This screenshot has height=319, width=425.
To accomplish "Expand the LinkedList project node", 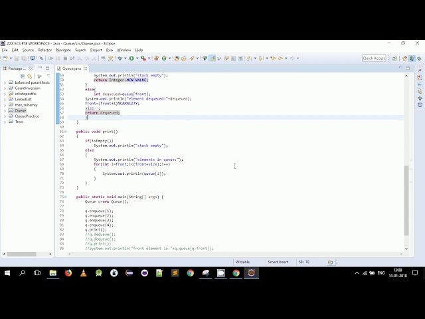I will pos(5,99).
